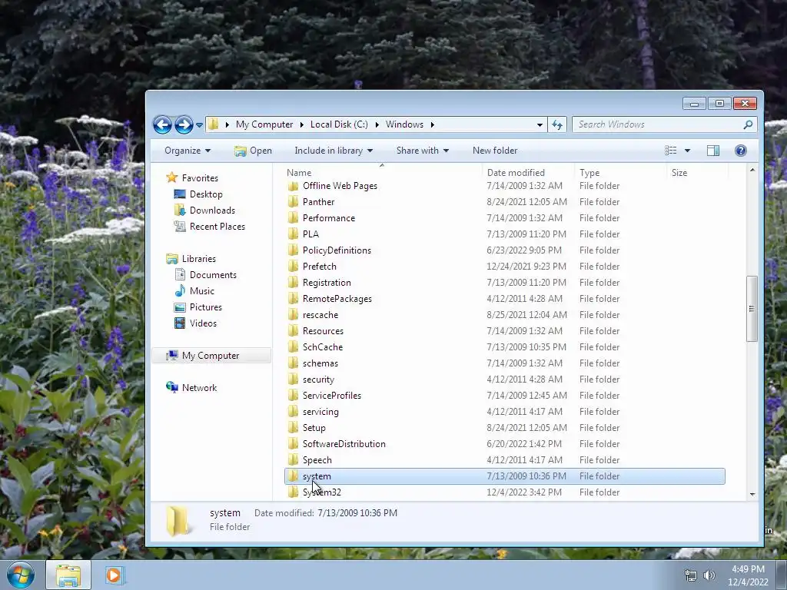Image resolution: width=787 pixels, height=590 pixels.
Task: Select the RemotePackages folder icon
Action: 293,299
